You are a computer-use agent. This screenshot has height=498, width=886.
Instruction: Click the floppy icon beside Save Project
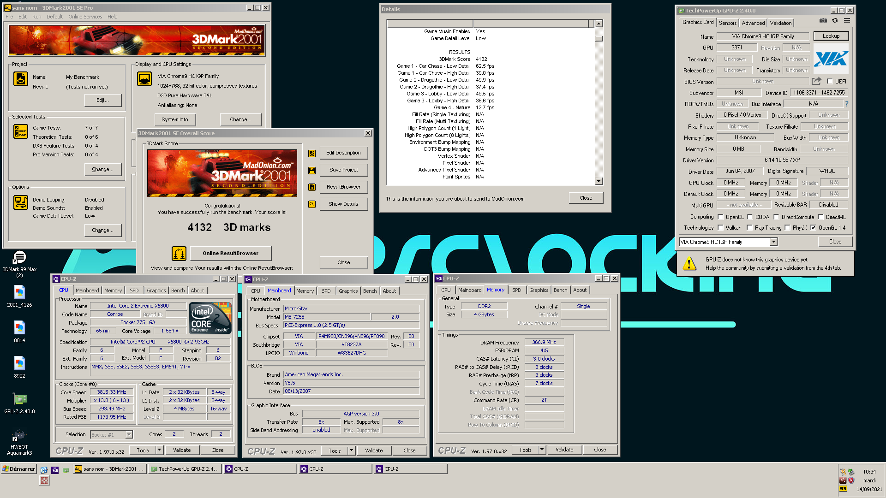[312, 170]
